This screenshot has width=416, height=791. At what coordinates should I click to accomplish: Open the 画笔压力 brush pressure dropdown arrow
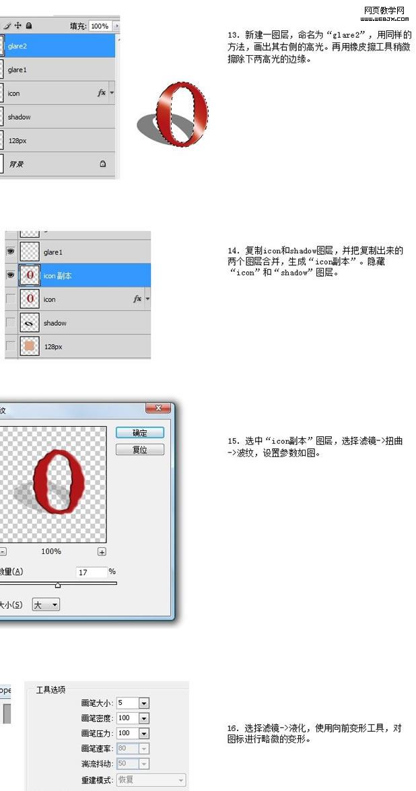click(x=143, y=733)
